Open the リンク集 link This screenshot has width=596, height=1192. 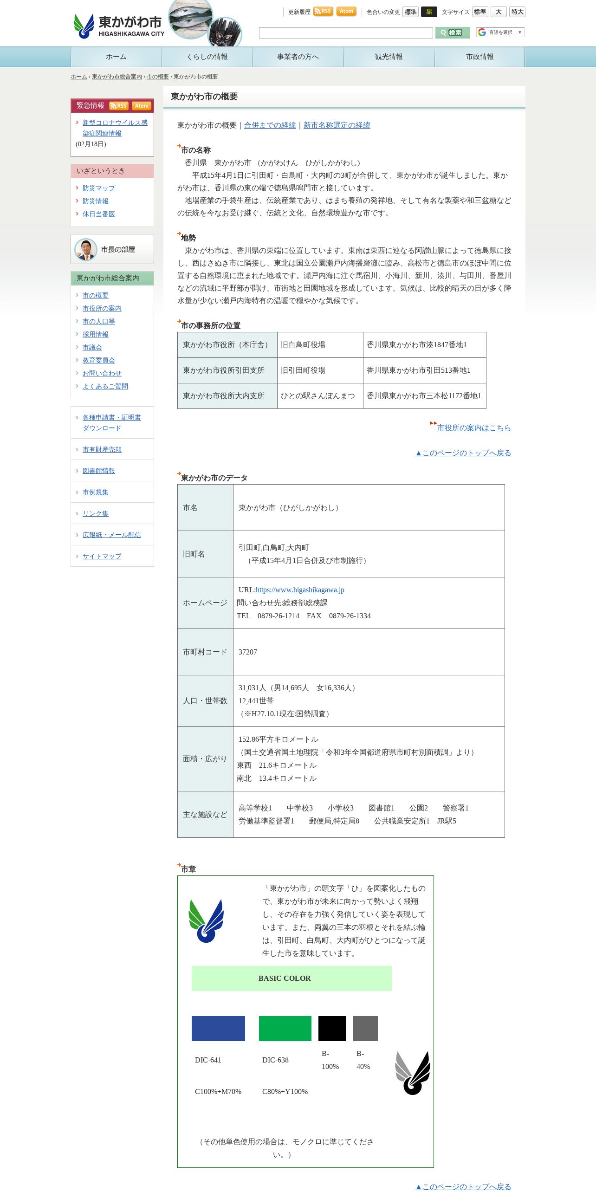pos(96,513)
